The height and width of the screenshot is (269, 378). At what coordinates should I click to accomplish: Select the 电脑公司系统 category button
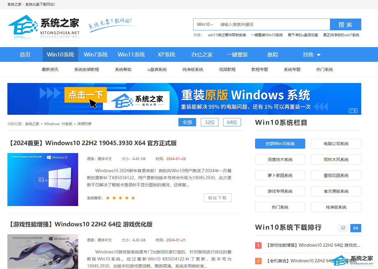(336, 144)
